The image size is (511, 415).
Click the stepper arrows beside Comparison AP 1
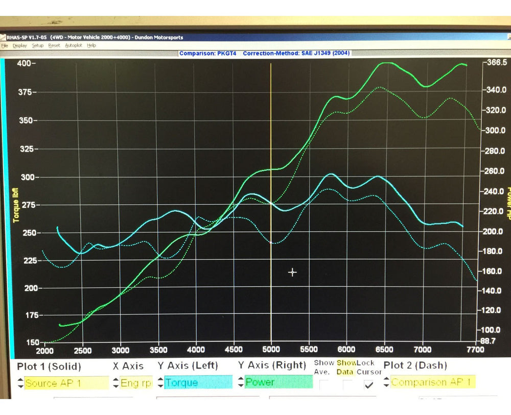[x=387, y=382]
